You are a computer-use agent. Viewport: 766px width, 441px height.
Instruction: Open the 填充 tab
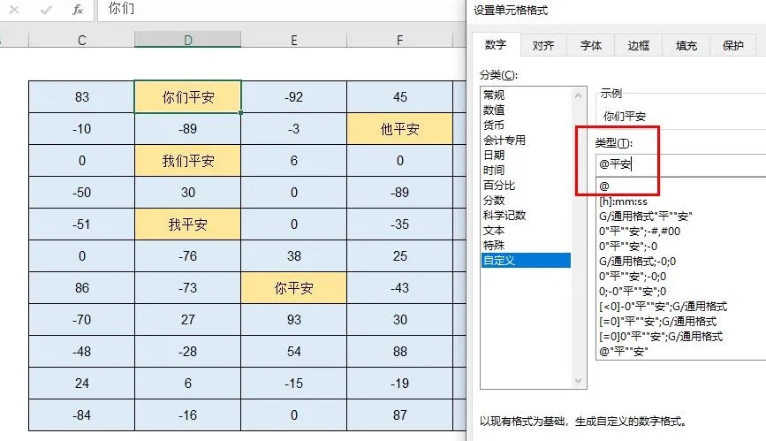(x=686, y=45)
